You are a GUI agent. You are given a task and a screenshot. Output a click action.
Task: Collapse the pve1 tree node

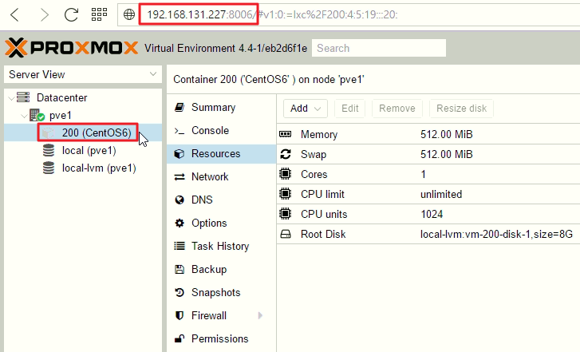tap(25, 116)
